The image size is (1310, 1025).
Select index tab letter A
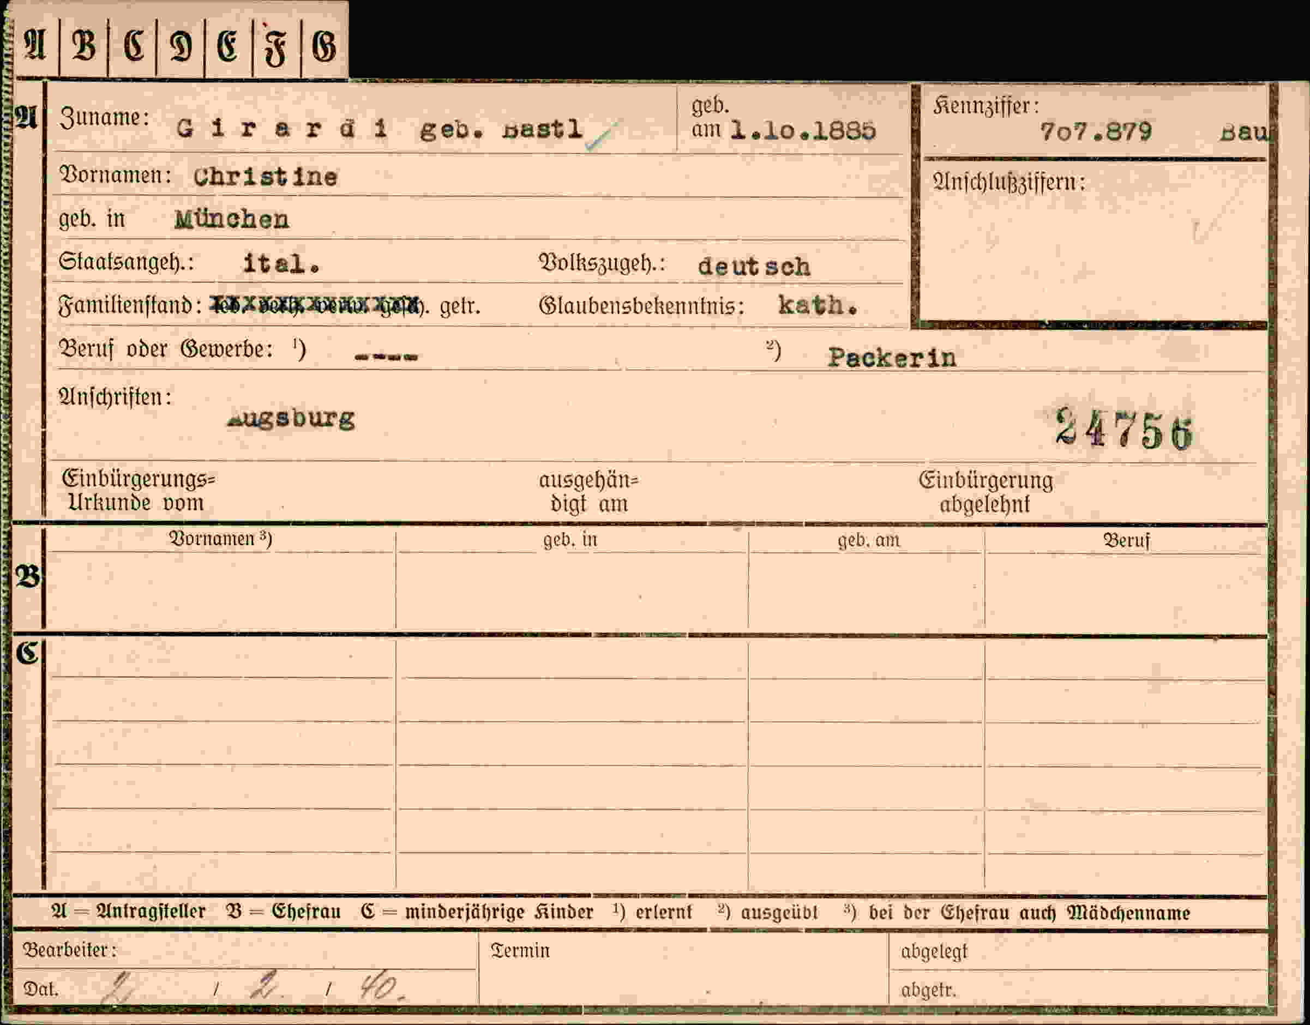[x=35, y=44]
